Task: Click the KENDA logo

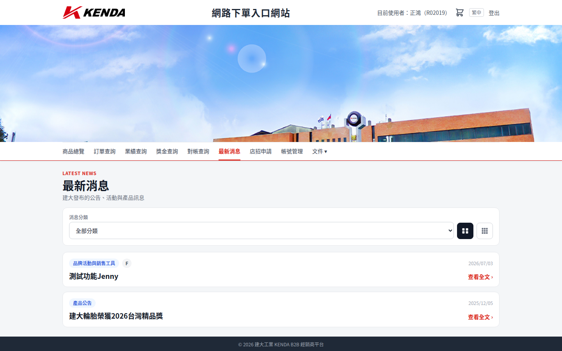Action: [x=94, y=12]
